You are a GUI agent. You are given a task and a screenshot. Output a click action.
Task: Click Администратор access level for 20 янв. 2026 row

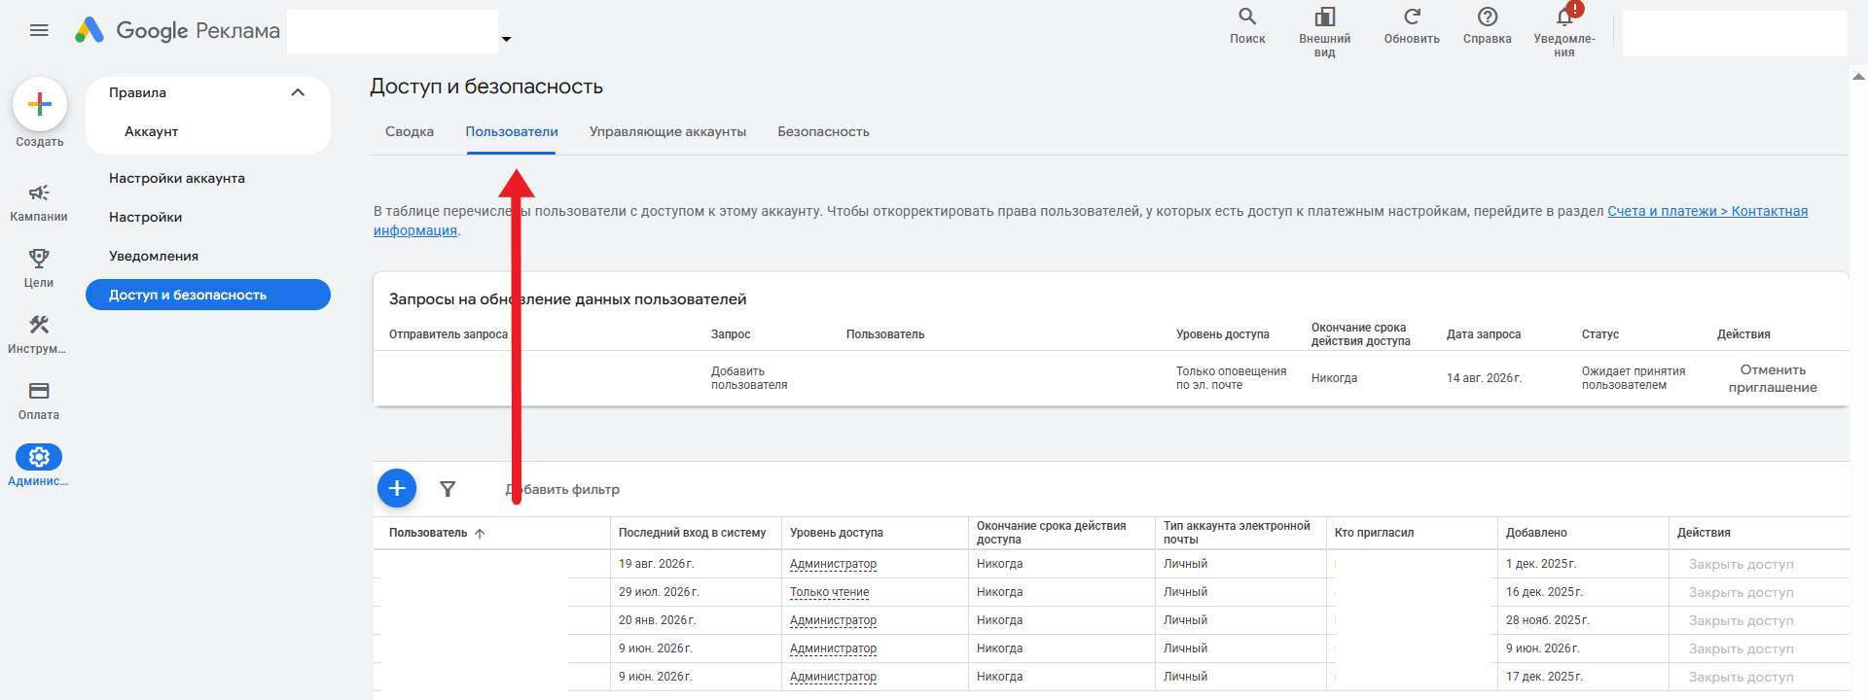pyautogui.click(x=833, y=620)
